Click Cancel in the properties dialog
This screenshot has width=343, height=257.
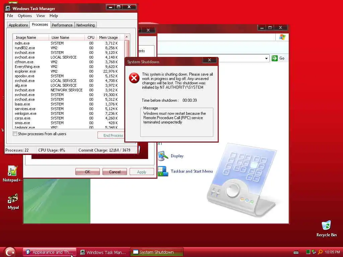pos(115,172)
